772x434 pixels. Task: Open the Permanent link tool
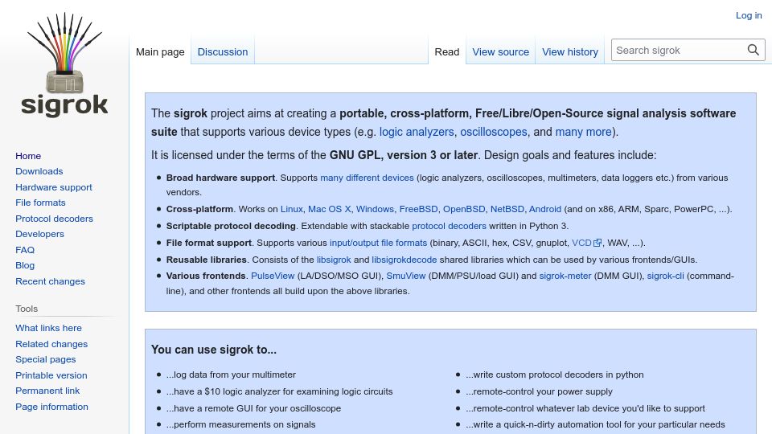click(x=47, y=391)
